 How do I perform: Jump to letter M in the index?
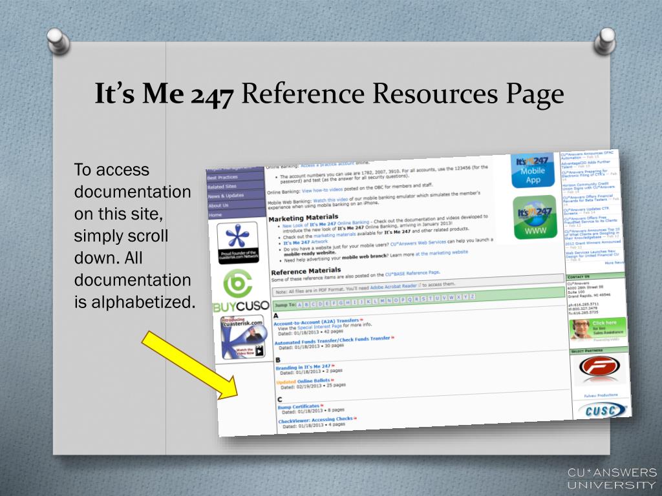383,301
